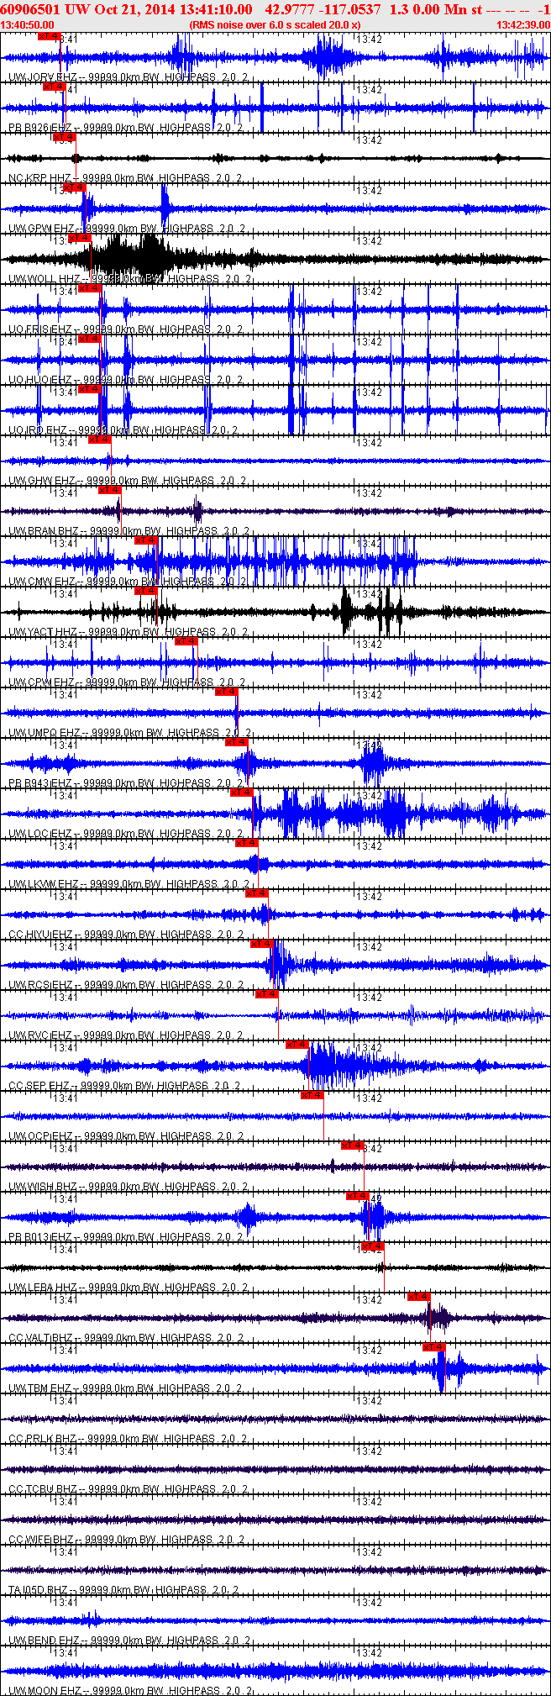551x1696 pixels.
Task: Select the xT 4 arrival flag on UW.UMPQ trace
Action: point(227,692)
